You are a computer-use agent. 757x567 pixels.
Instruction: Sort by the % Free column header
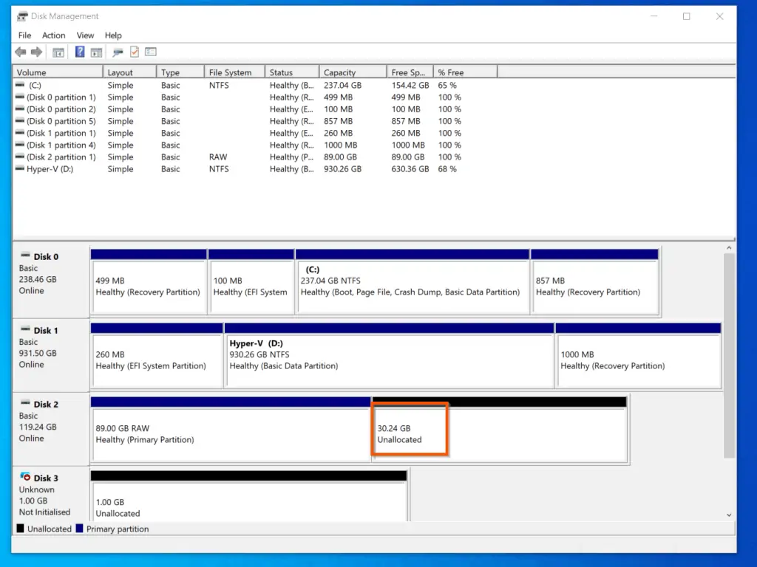466,72
